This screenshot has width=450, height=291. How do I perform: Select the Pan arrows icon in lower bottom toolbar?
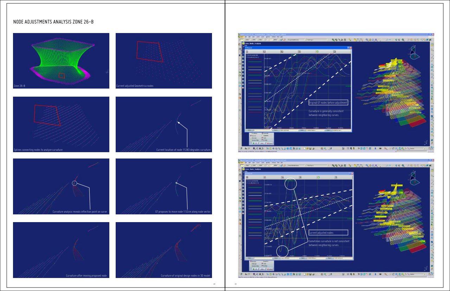pos(274,273)
